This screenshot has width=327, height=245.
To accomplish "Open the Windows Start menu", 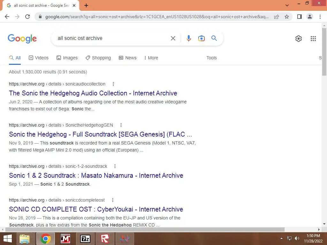I will tap(7, 239).
